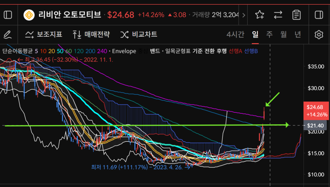Click moving average 60 period label
Viewport: 330px width, 187px height.
click(x=69, y=51)
